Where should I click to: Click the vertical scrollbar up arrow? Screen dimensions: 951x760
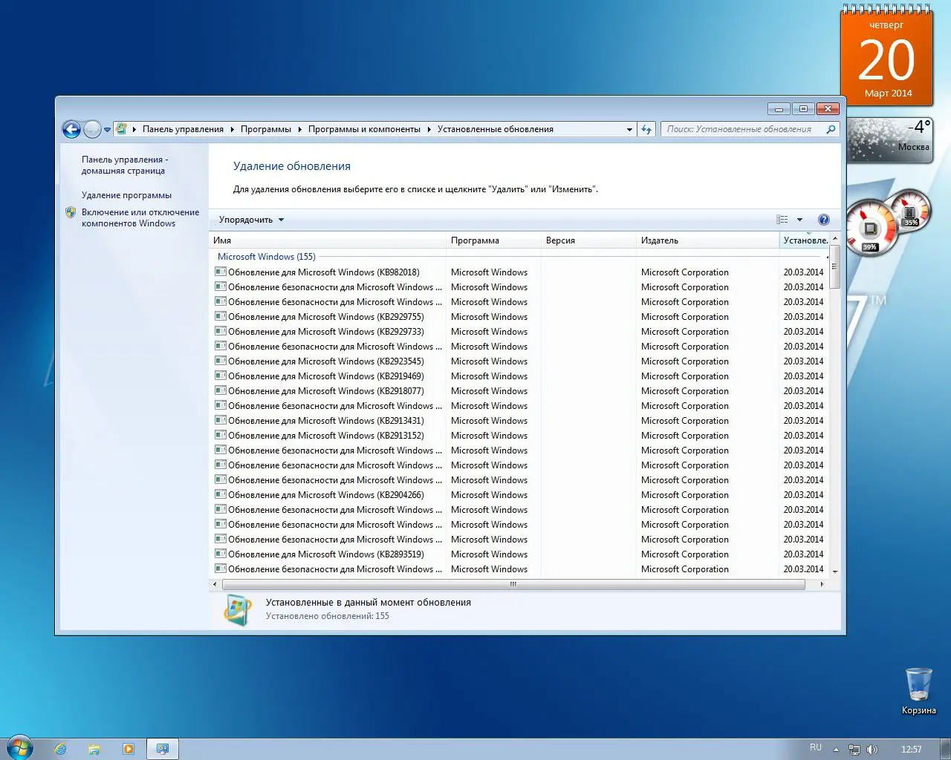835,238
